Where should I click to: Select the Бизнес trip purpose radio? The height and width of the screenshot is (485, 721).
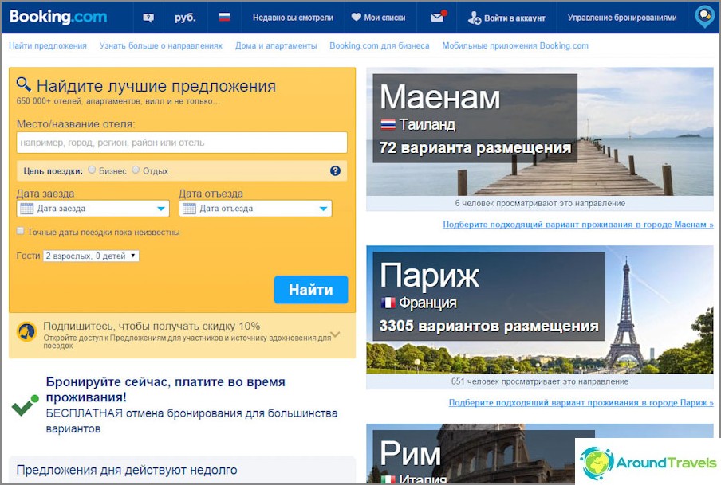coord(92,170)
